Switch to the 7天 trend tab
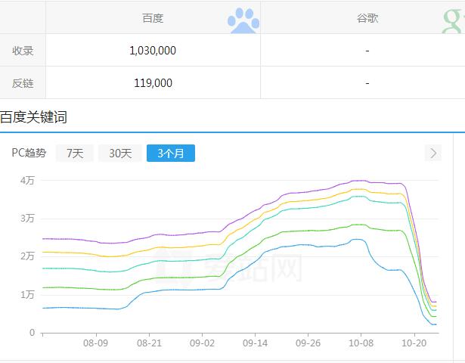This screenshot has height=363, width=465. 75,154
